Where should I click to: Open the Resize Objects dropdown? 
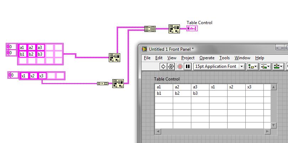click(x=278, y=66)
